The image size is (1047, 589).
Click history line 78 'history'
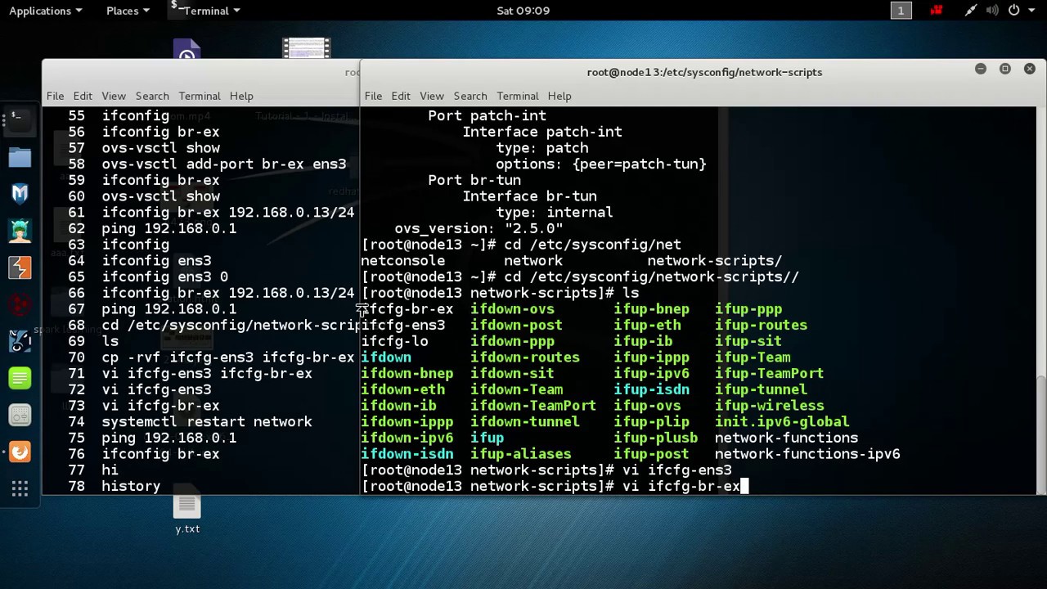[114, 487]
